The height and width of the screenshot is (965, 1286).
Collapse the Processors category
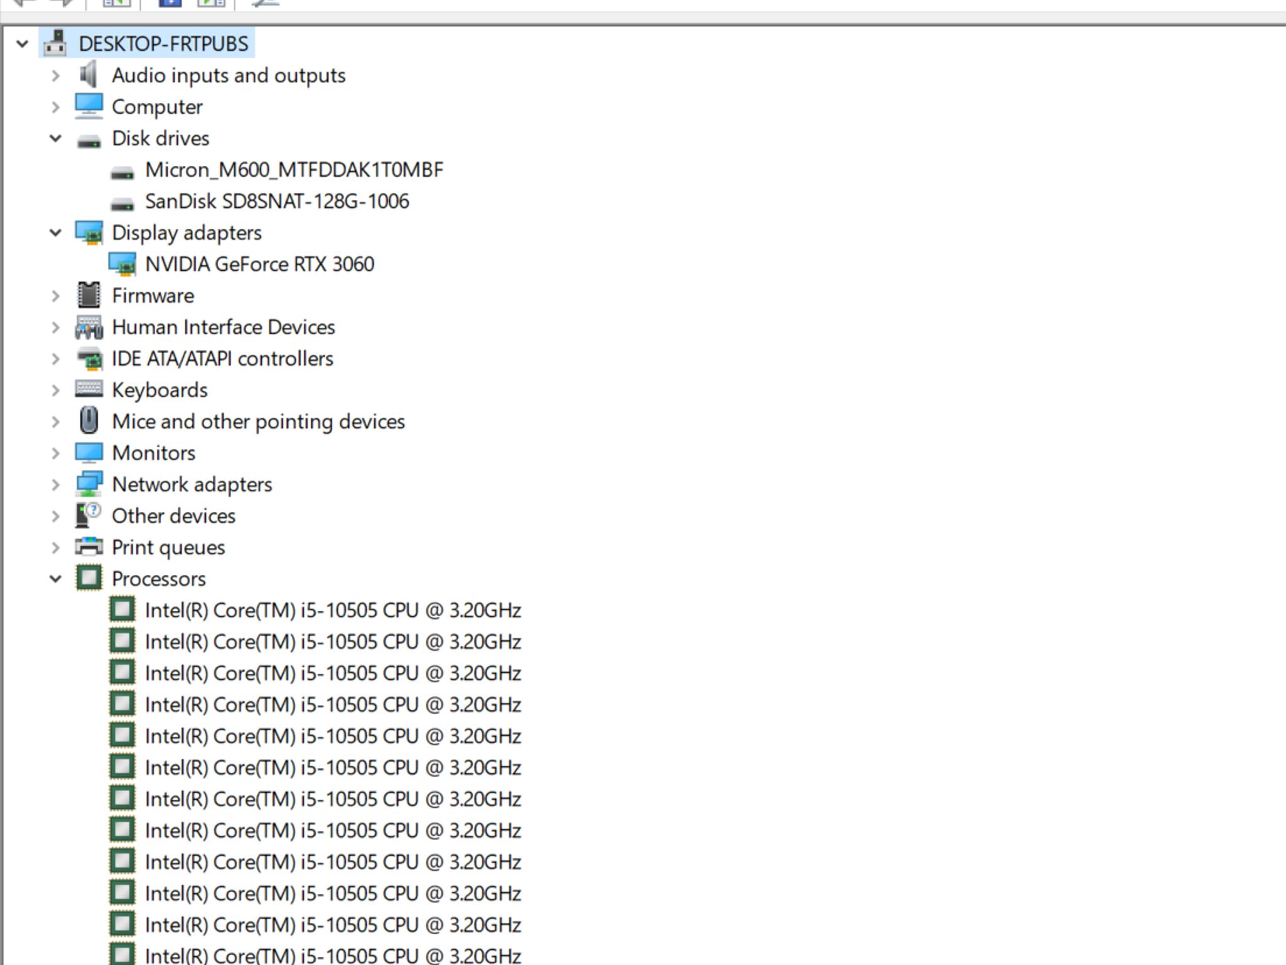[x=56, y=579]
